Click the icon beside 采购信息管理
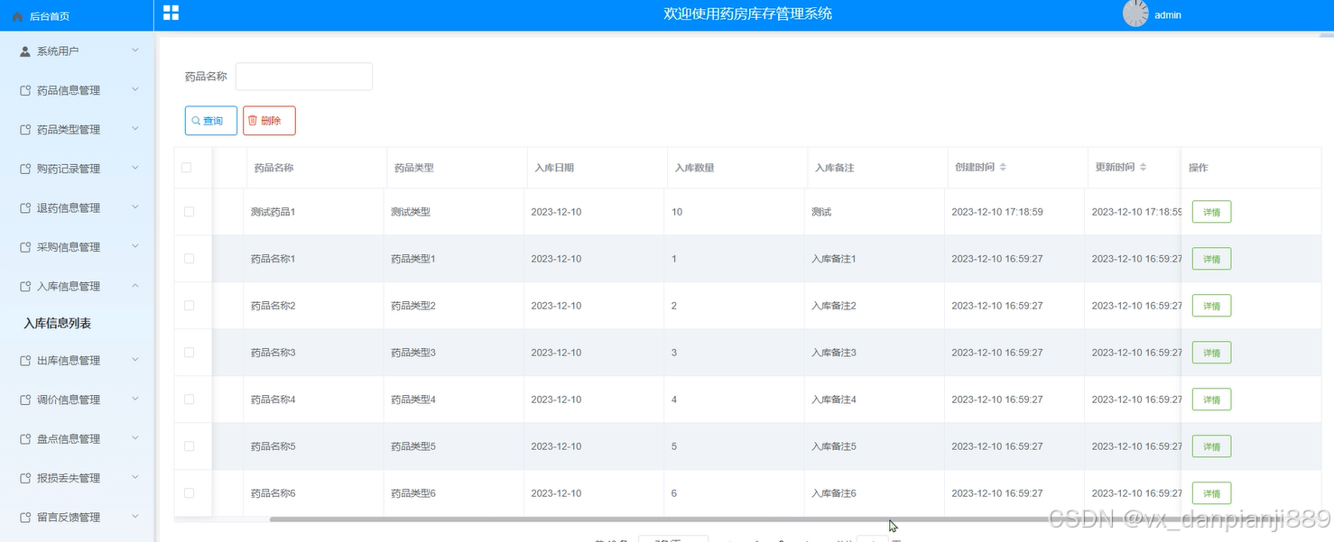 [x=25, y=247]
